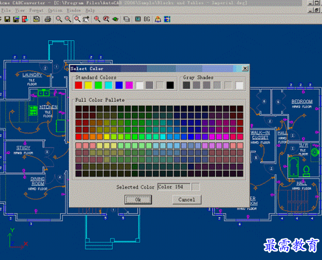Click the Layers stack toolbar icon
This screenshot has width=322, height=260.
(126, 19)
